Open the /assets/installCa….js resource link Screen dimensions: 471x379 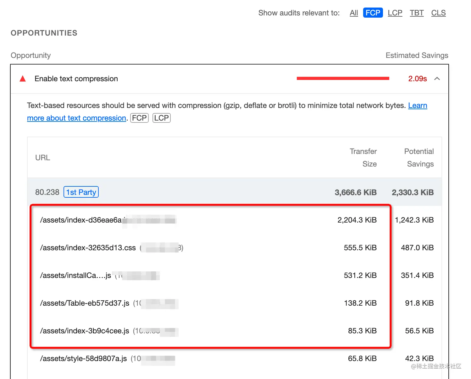tap(75, 275)
